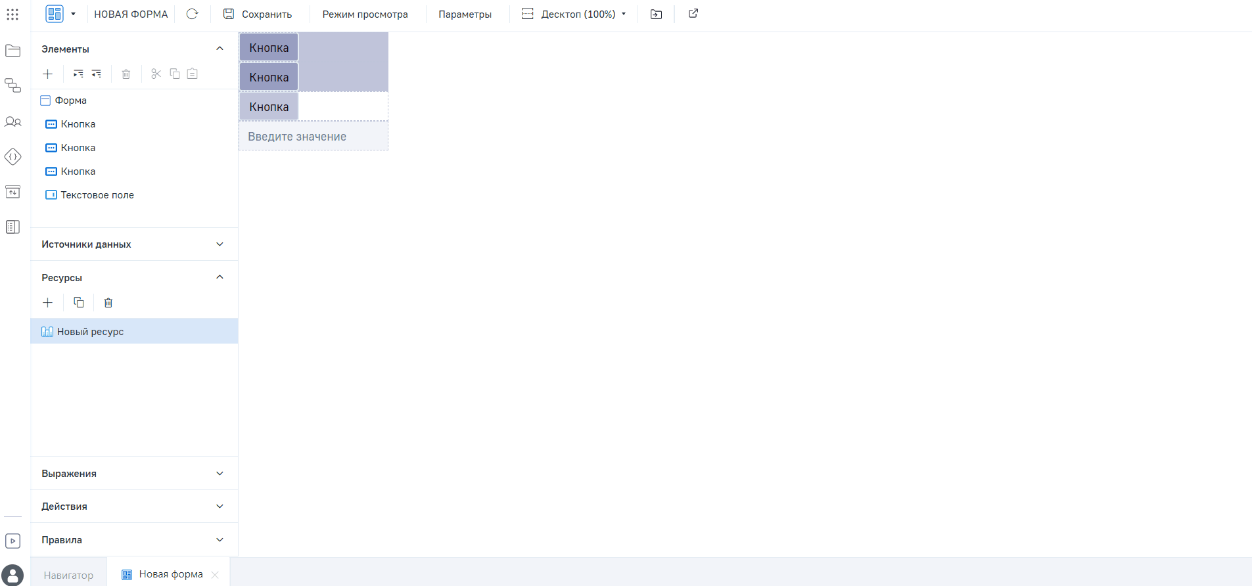This screenshot has height=586, width=1252.
Task: Click the refresh icon beside НОВАЯ ФОРМА
Action: (x=192, y=14)
